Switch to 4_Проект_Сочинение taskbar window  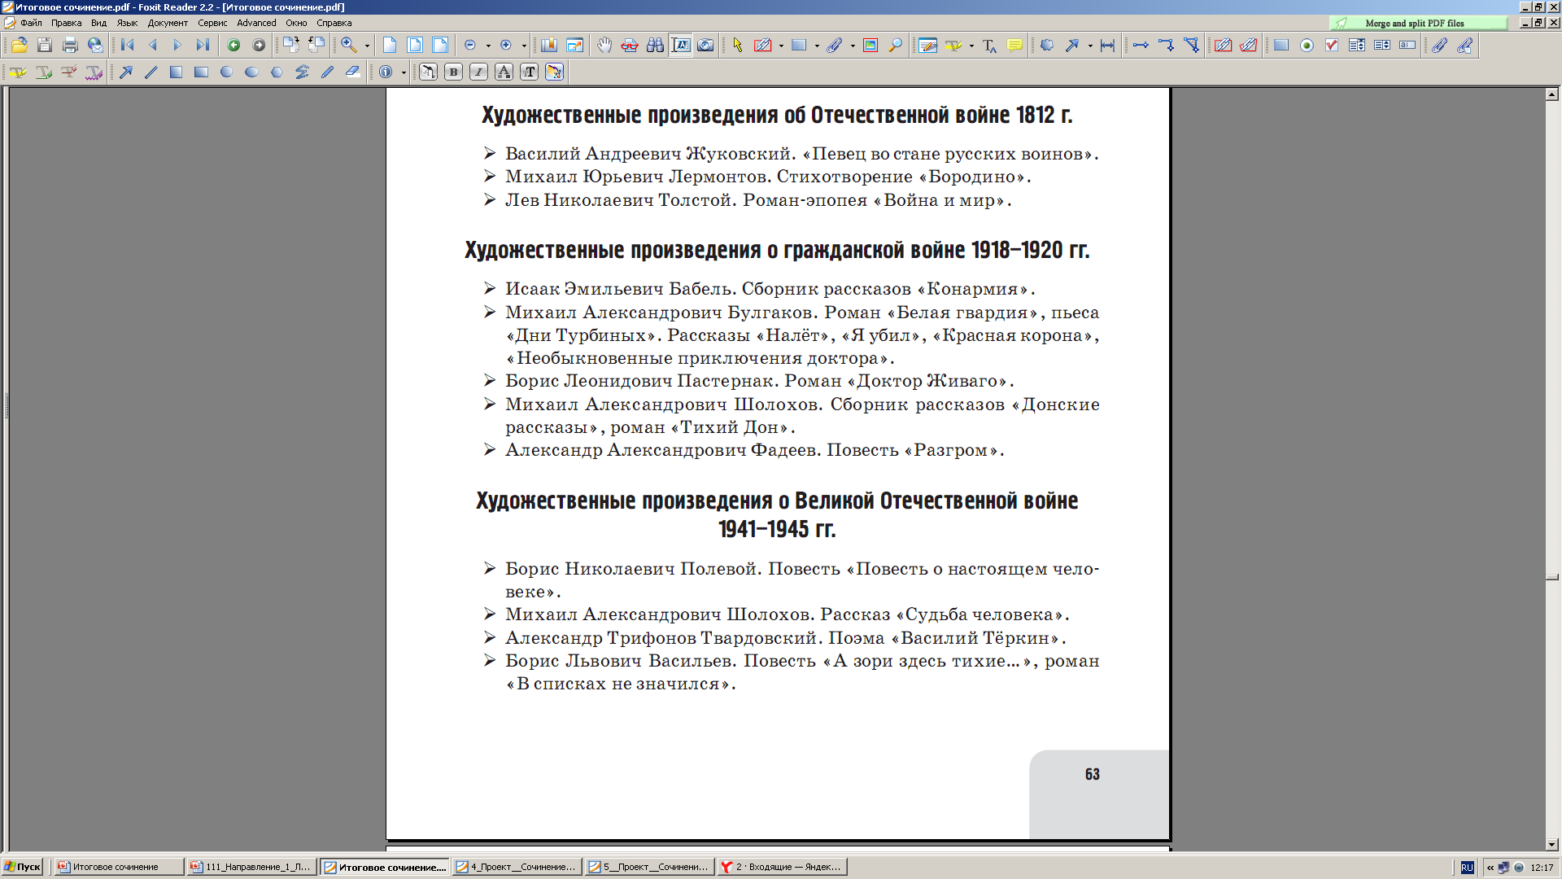pyautogui.click(x=516, y=867)
